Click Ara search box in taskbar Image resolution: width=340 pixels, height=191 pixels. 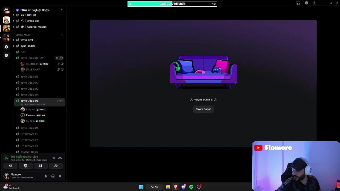tap(155, 187)
